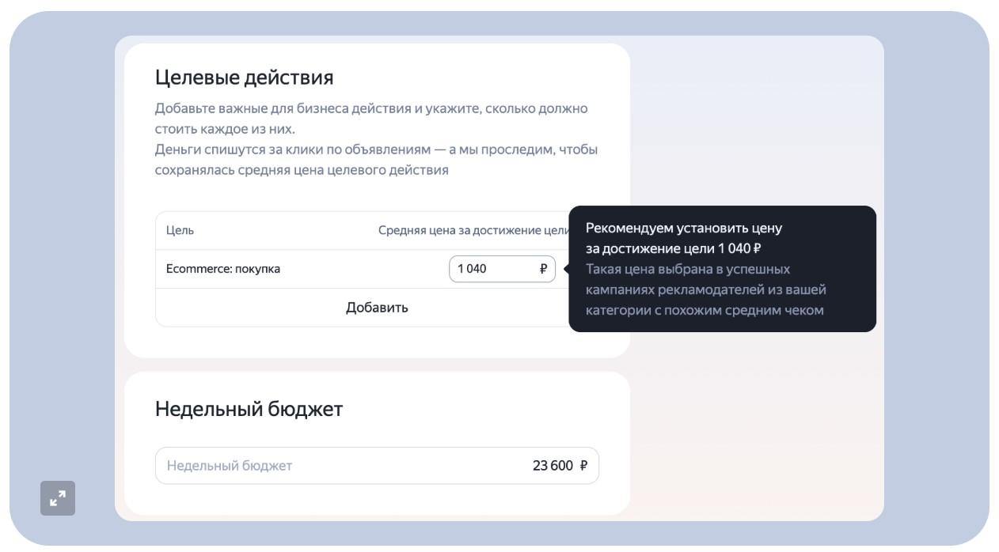Viewport: 999px width, 552px height.
Task: Click the grey Такая цена выбрана tooltip explanation
Action: click(x=705, y=289)
